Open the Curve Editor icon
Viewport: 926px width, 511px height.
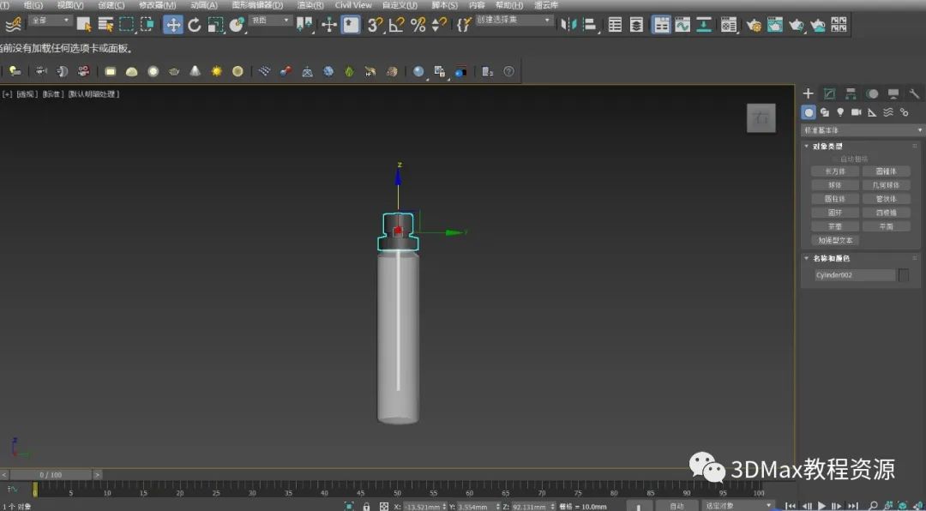click(x=682, y=25)
